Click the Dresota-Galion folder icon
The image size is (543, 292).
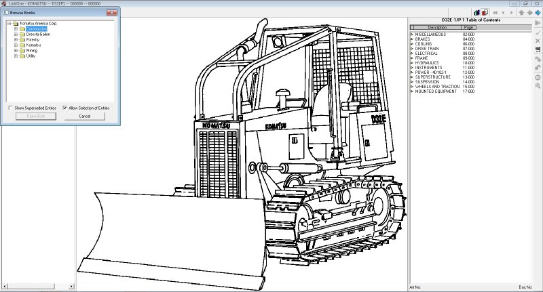point(22,34)
